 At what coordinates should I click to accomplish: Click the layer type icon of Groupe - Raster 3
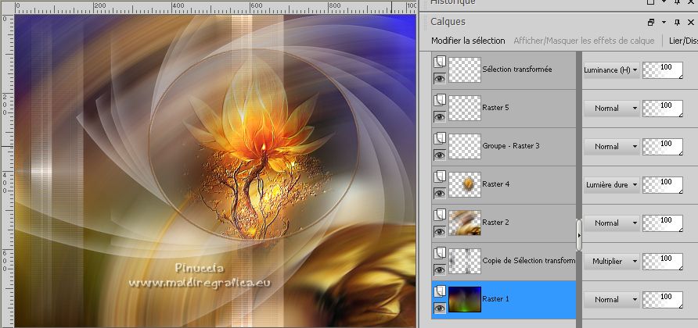(440, 138)
